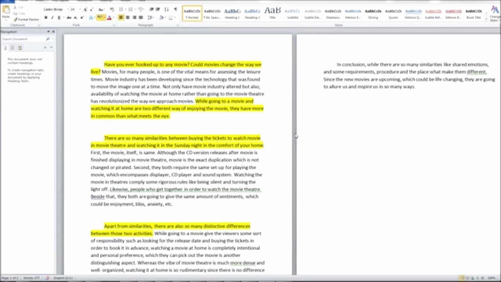Jump to previous heading arrow in Navigation
The width and height of the screenshot is (501, 282).
pyautogui.click(x=45, y=47)
